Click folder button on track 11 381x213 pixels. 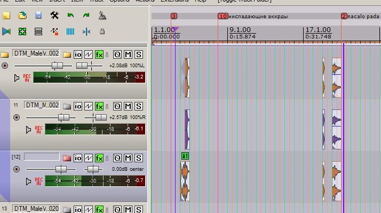[67, 106]
